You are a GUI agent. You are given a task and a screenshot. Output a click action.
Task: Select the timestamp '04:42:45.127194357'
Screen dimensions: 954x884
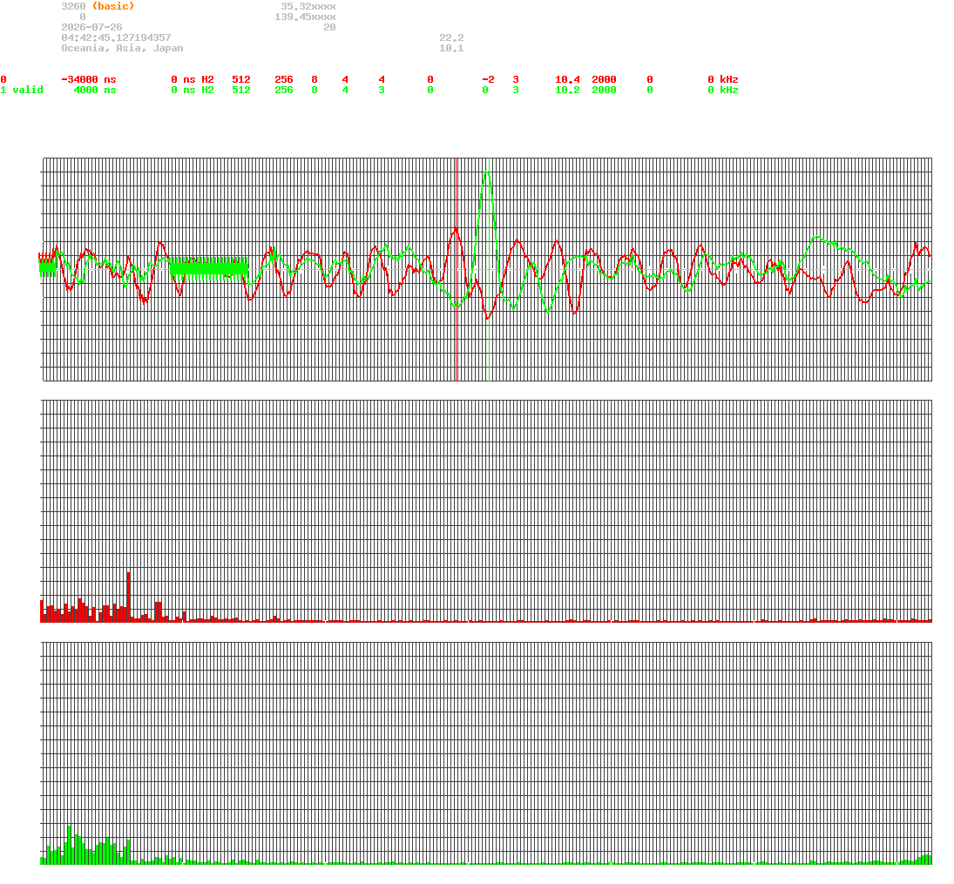click(x=116, y=37)
